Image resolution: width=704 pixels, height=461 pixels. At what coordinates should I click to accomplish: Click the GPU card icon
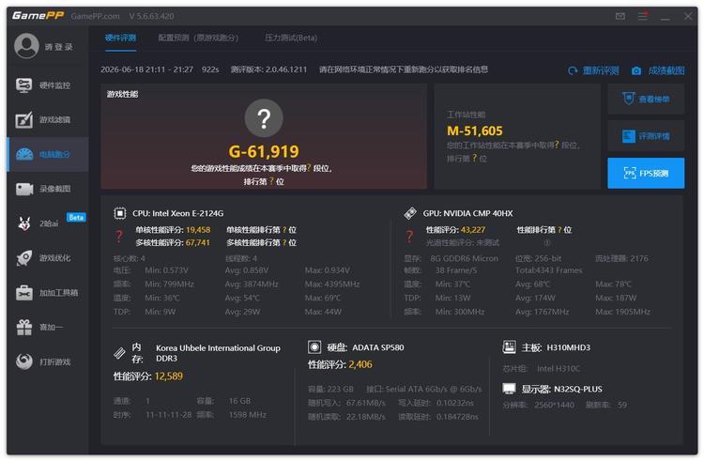click(x=410, y=213)
